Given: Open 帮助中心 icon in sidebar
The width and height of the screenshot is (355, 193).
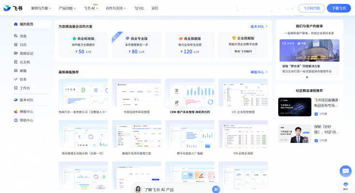Looking at the screenshot, I should click(15, 120).
